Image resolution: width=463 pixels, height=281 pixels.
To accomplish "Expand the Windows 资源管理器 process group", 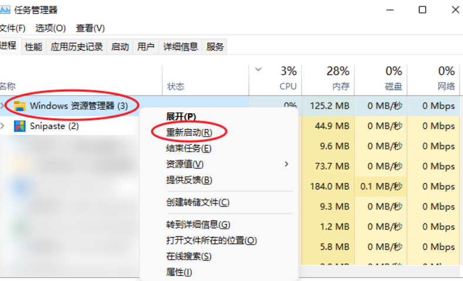I will tap(2, 106).
